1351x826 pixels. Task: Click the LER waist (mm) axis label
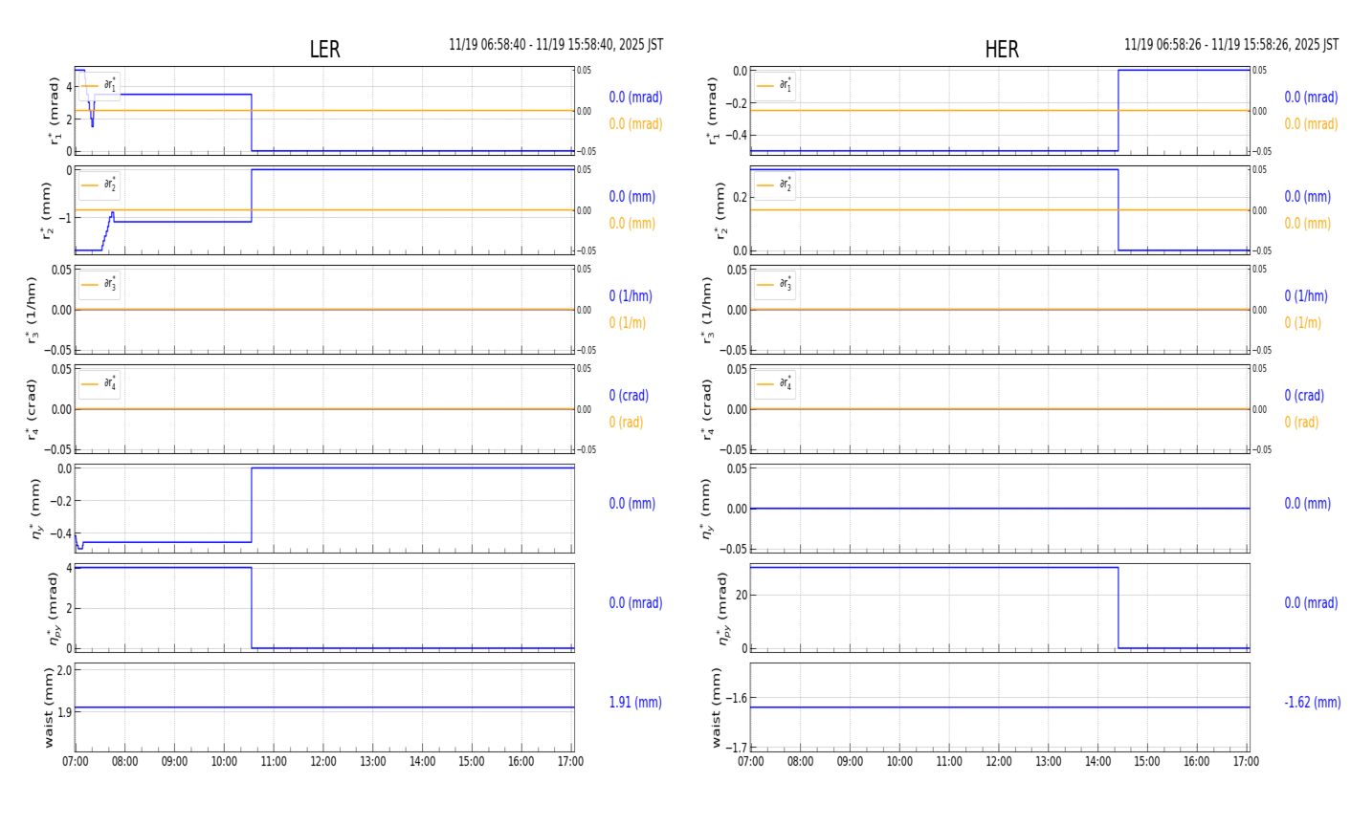[48, 707]
